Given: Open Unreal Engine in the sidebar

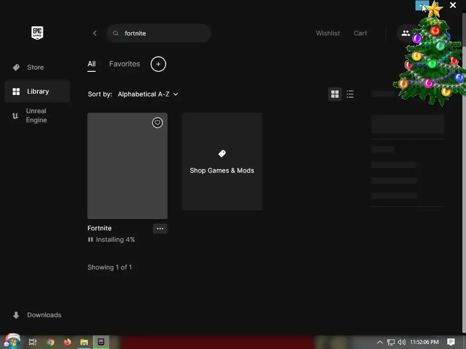Looking at the screenshot, I should click(x=37, y=115).
